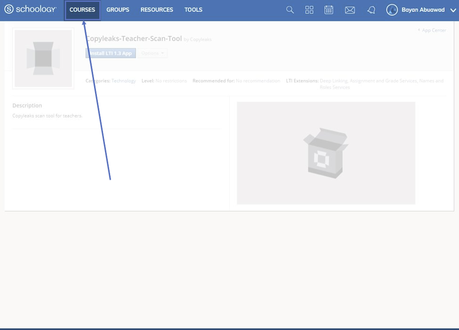459x330 pixels.
Task: Click the Deep Linking LTI extensions text
Action: tap(381, 84)
